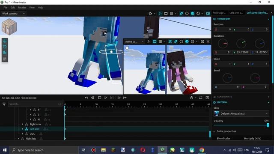Close the Active camera view

208,41
